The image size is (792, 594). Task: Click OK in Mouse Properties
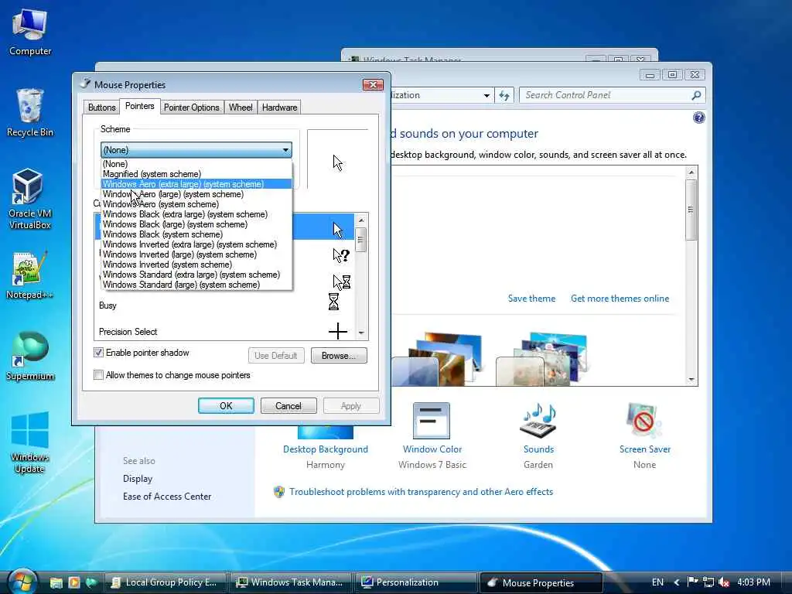pyautogui.click(x=226, y=405)
